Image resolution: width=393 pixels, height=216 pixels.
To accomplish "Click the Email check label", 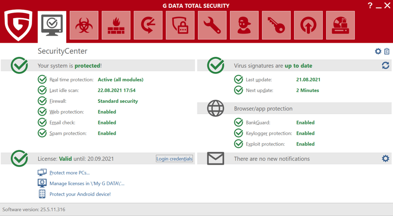I will tap(62, 123).
